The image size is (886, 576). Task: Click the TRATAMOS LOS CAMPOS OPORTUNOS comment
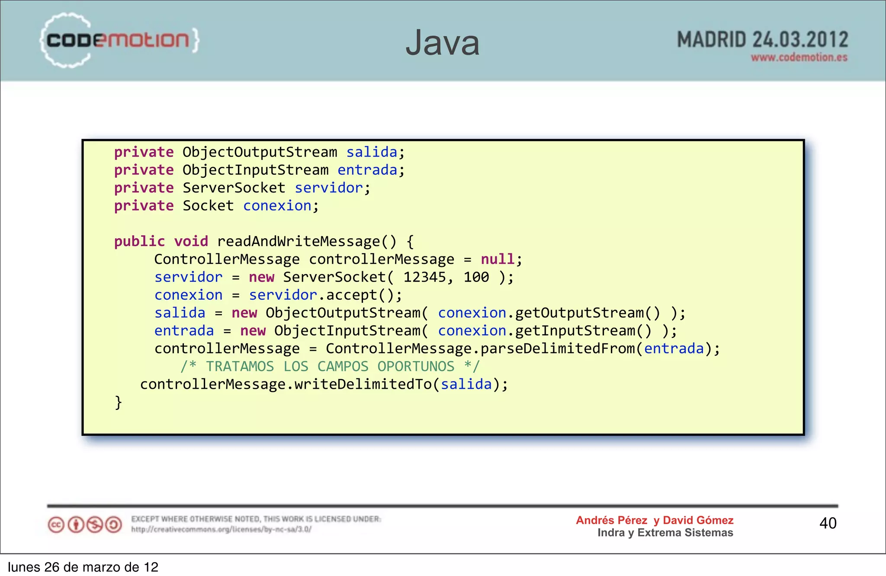tap(330, 366)
